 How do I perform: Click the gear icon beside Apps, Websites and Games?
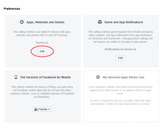22,22
